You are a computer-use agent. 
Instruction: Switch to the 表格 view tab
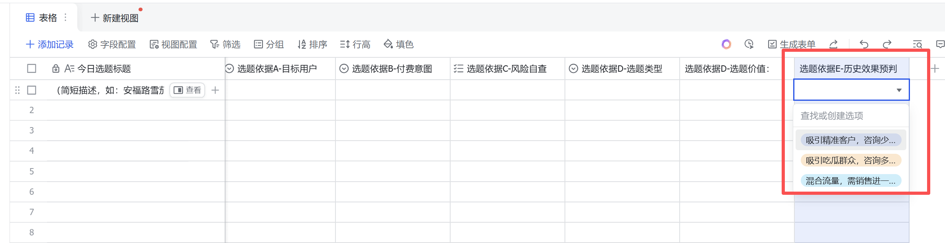click(42, 18)
